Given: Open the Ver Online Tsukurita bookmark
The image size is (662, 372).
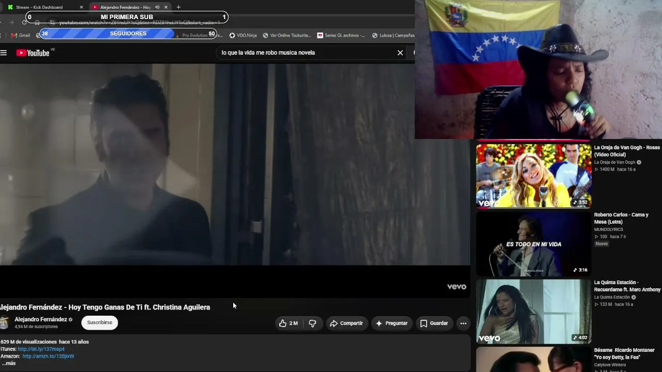Looking at the screenshot, I should pyautogui.click(x=287, y=35).
